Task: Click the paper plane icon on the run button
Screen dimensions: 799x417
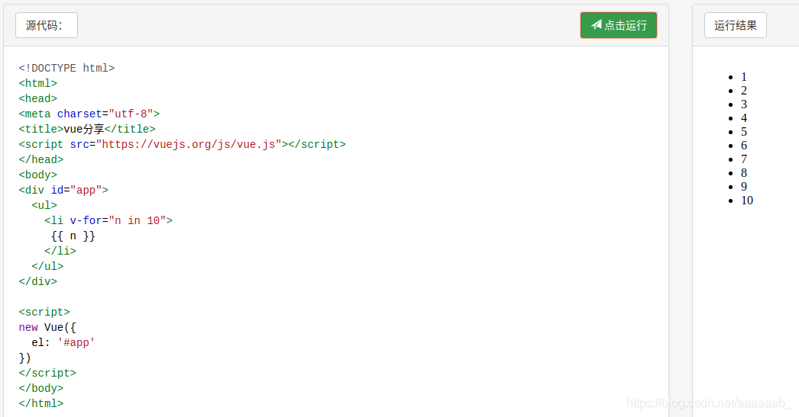Action: (597, 25)
